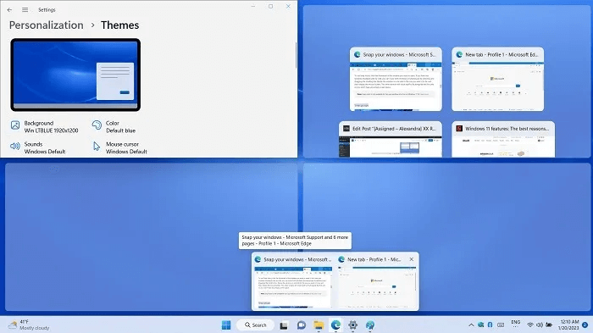Click the taskbar Search box

pos(255,325)
